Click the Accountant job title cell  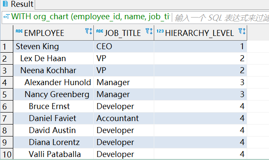(124, 119)
